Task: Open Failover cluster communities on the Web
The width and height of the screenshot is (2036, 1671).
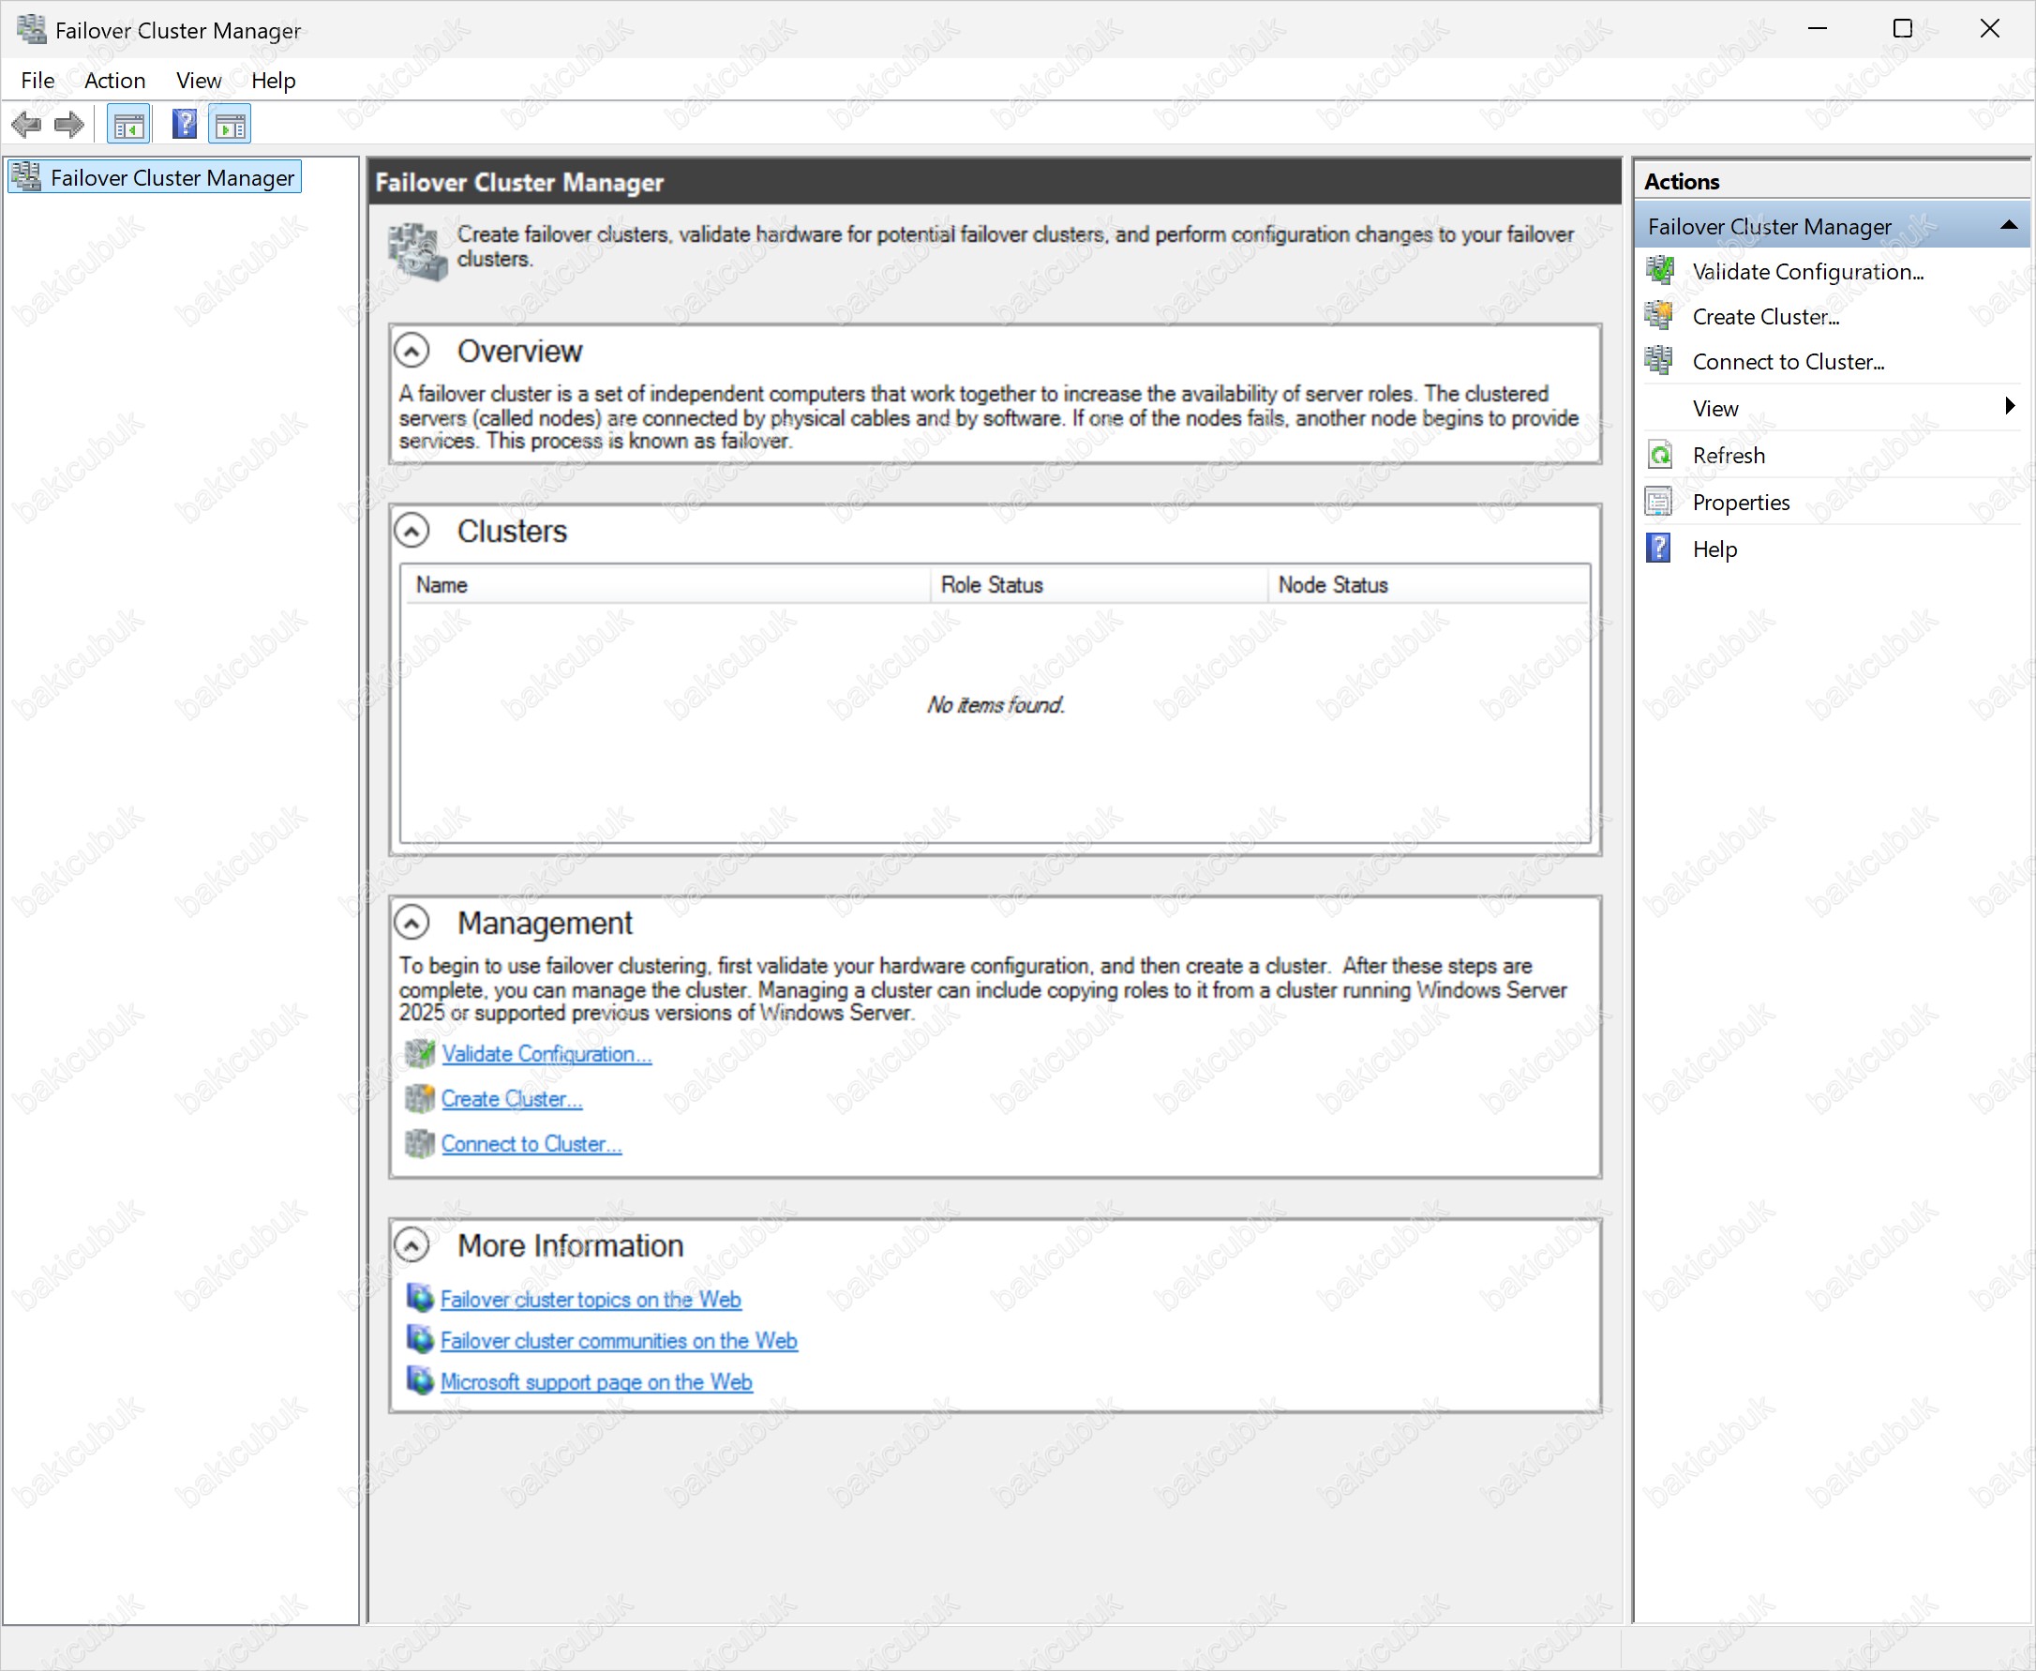Action: 618,1341
